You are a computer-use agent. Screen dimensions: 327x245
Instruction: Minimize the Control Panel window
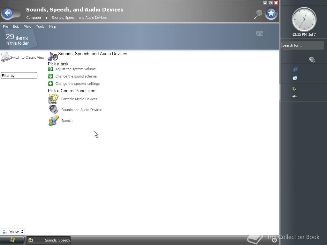click(265, 3)
